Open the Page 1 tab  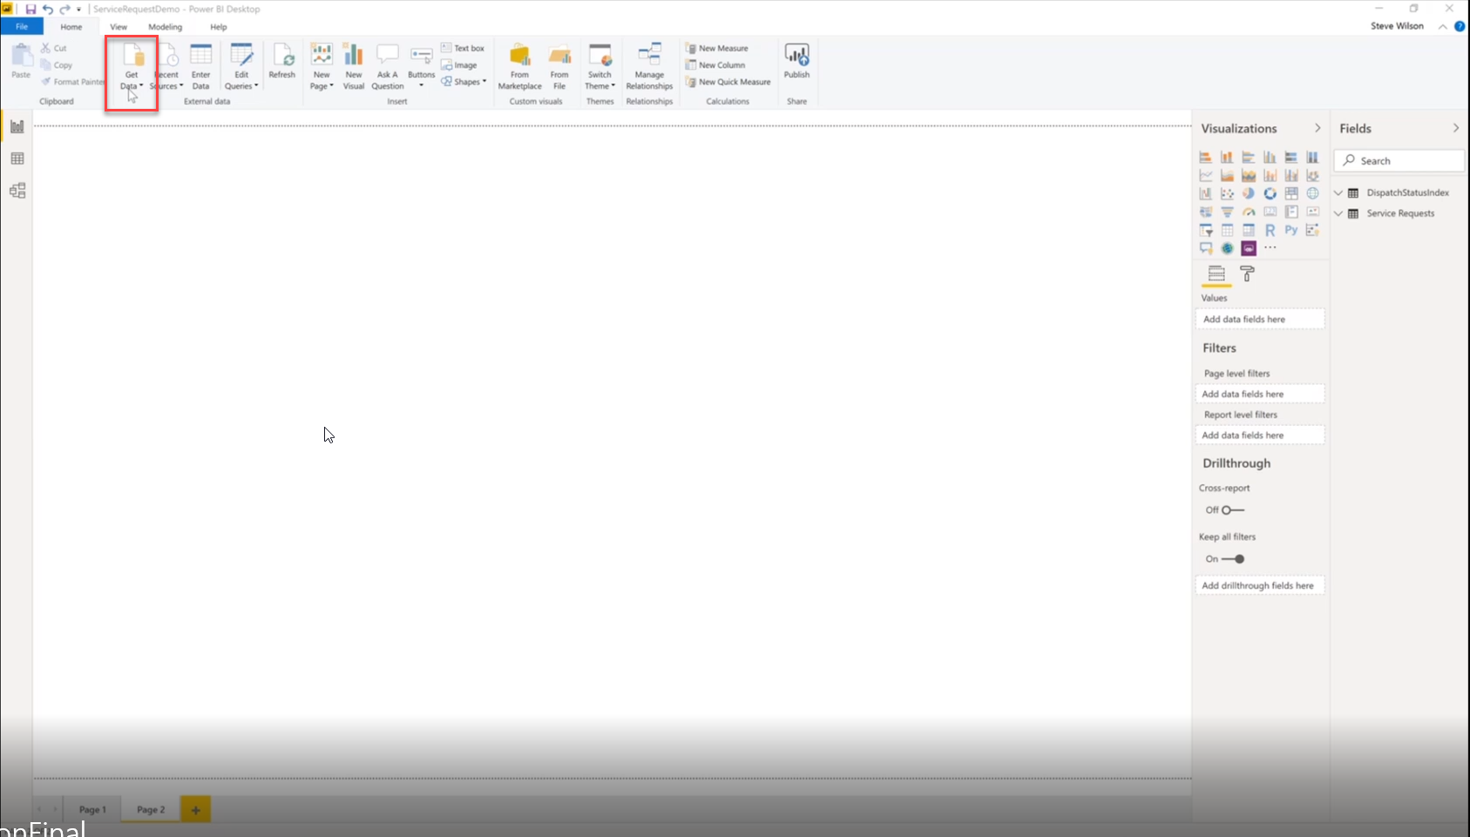92,810
